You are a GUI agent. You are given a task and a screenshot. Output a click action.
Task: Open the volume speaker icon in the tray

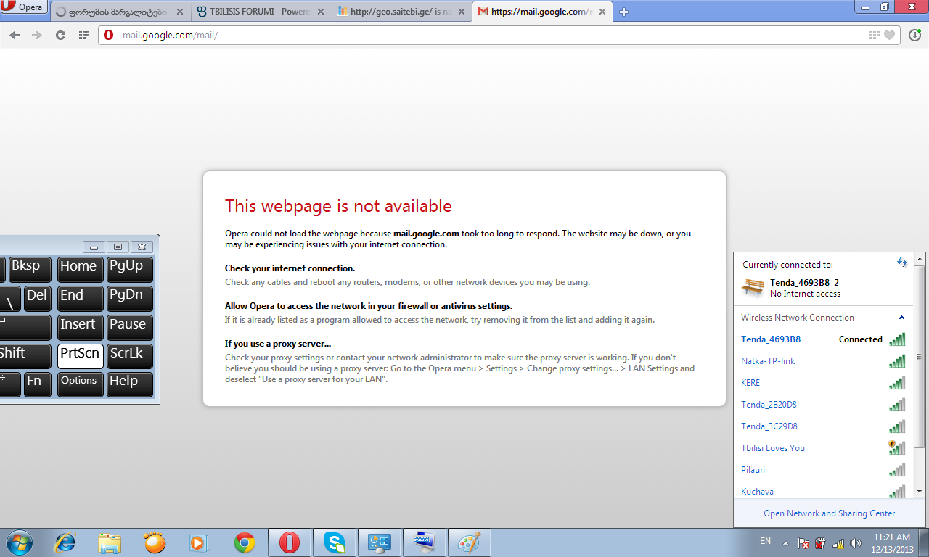tap(856, 542)
